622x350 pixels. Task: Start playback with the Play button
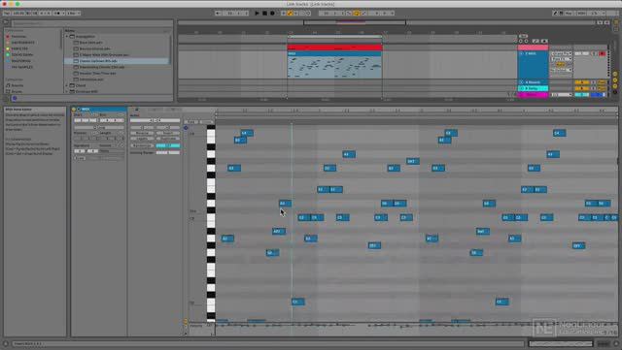coord(257,13)
